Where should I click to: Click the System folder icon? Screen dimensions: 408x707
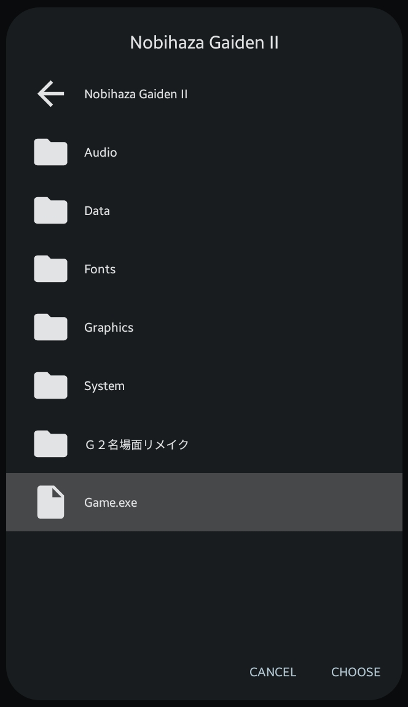(50, 386)
